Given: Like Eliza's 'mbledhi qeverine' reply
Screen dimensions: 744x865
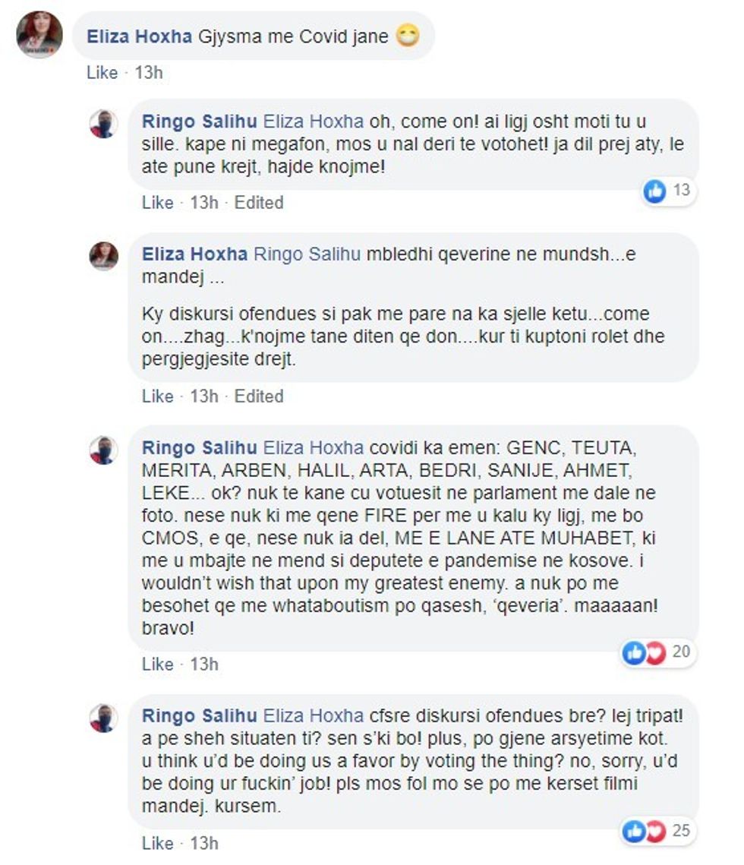Looking at the screenshot, I should click(x=157, y=396).
